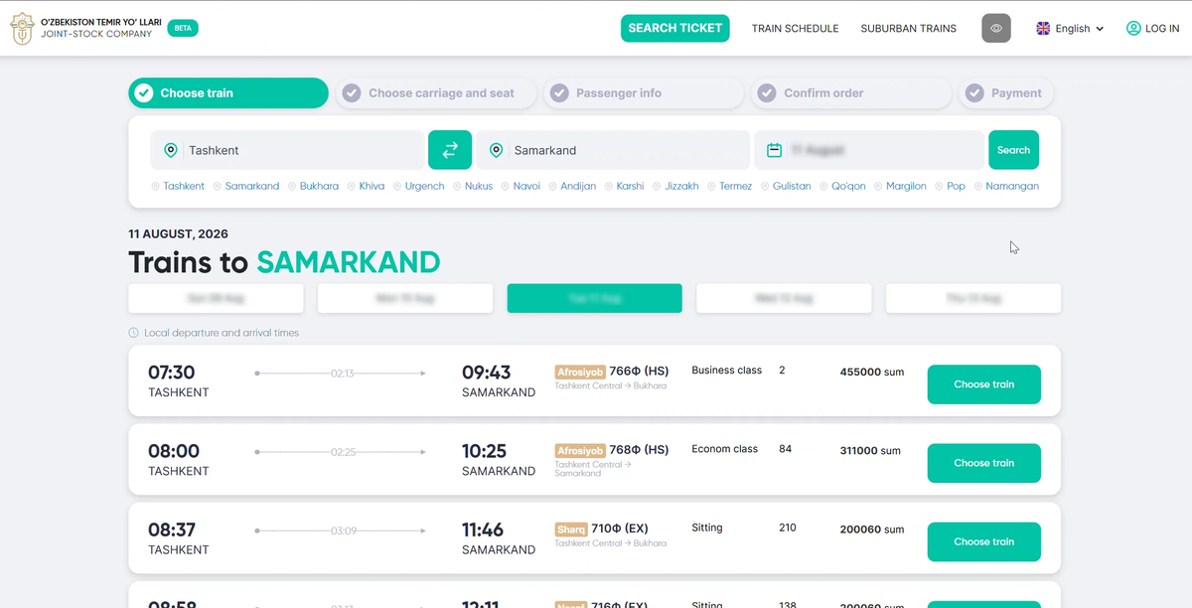This screenshot has width=1192, height=608.
Task: Swap departure and destination stations
Action: (x=450, y=150)
